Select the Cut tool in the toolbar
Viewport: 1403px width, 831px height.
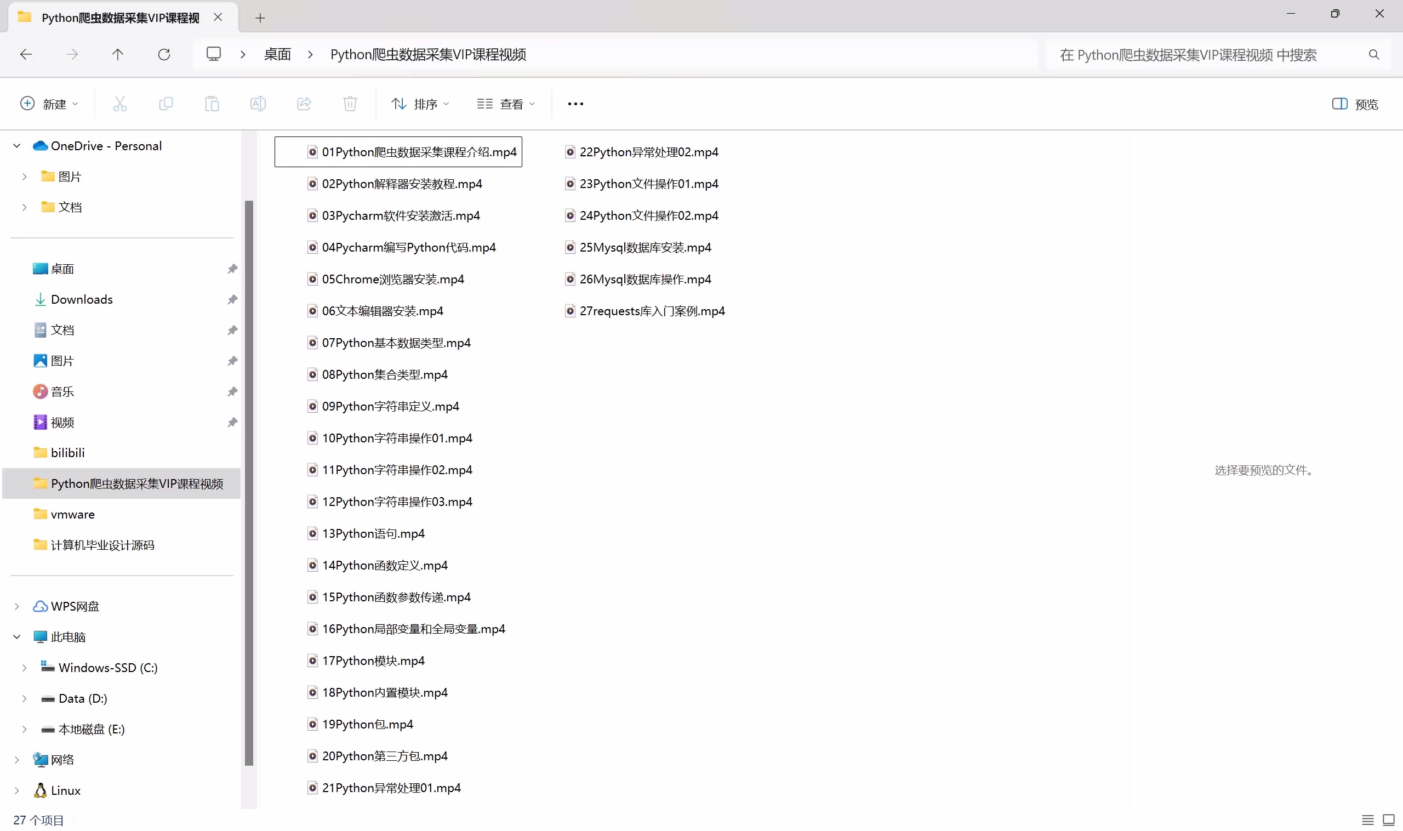pos(120,104)
